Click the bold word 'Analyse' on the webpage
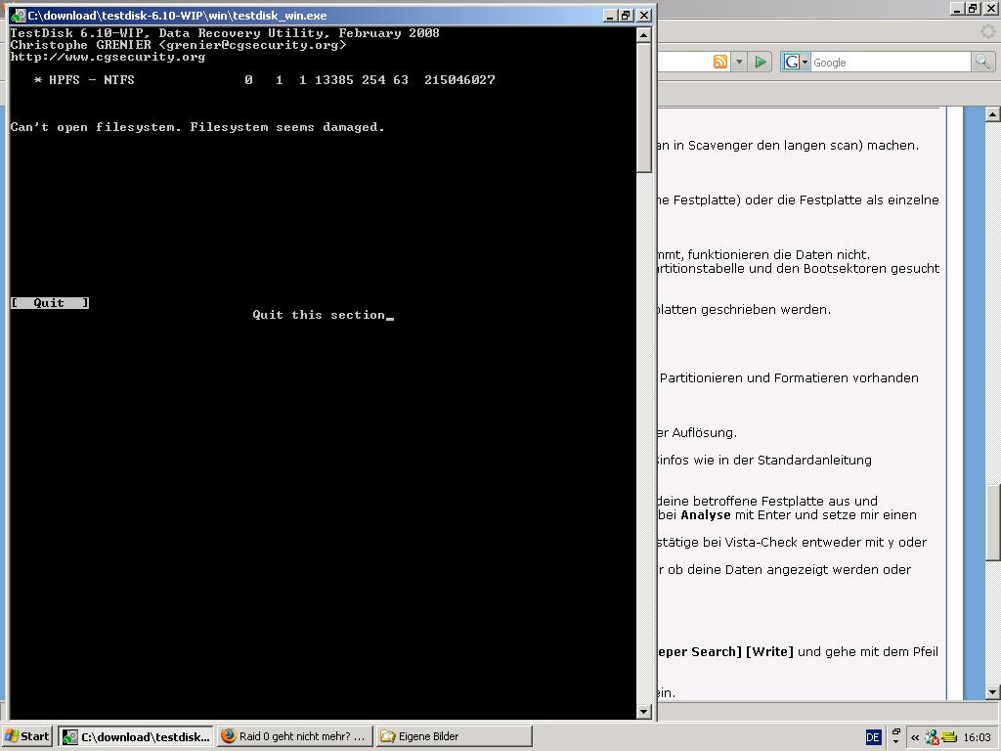The image size is (1001, 751). tap(706, 514)
